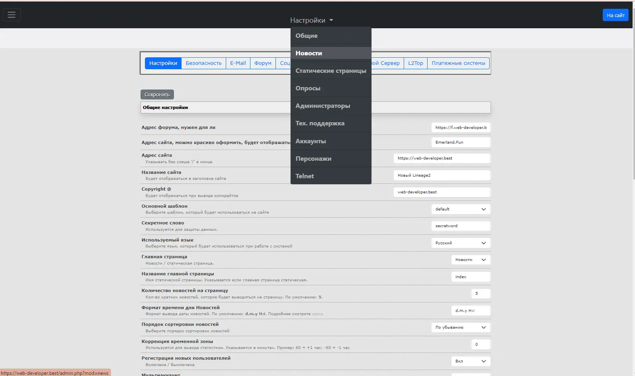Edit the forum address field
Viewport: 635px width, 376px height.
click(461, 127)
